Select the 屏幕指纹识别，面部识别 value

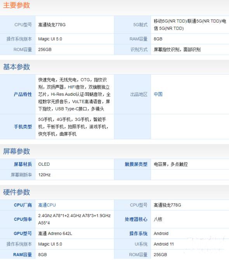click(177, 49)
